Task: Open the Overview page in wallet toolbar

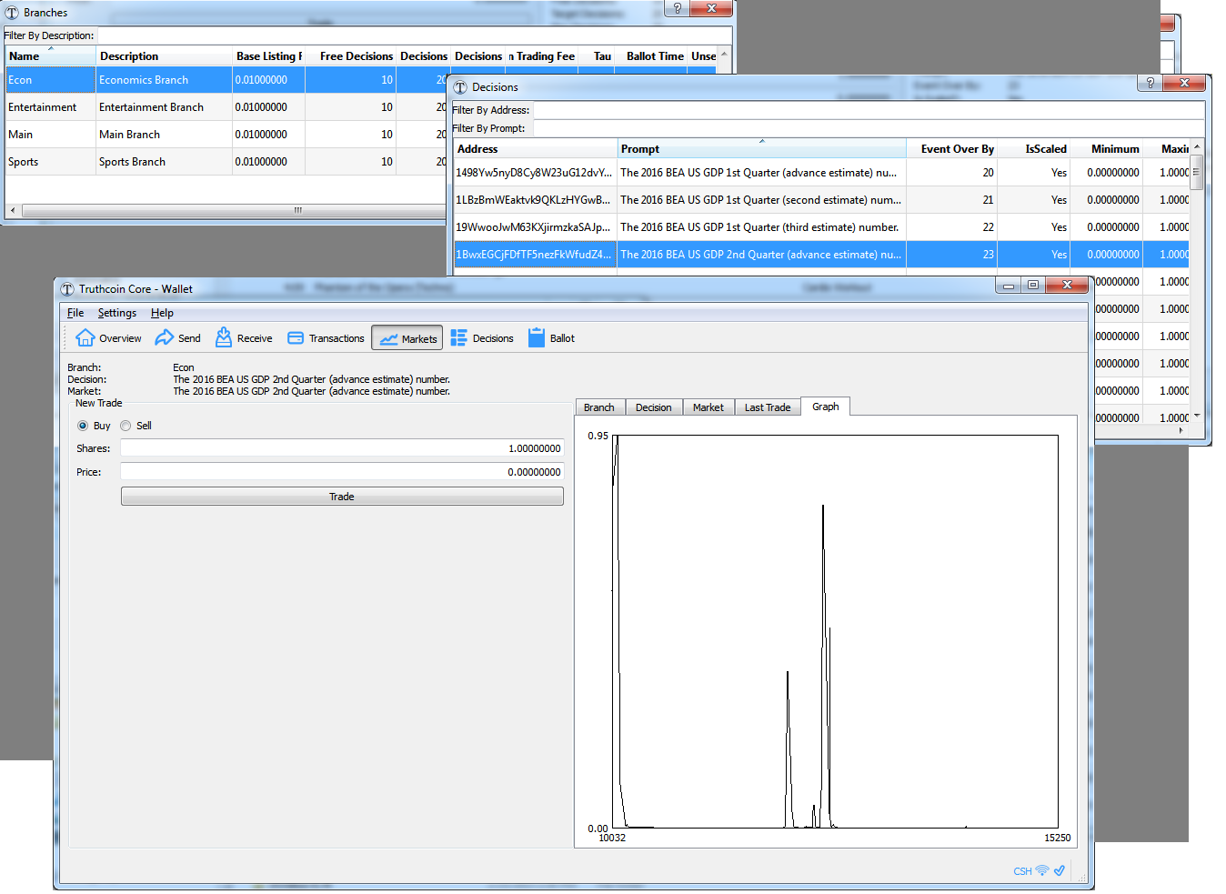Action: click(109, 338)
